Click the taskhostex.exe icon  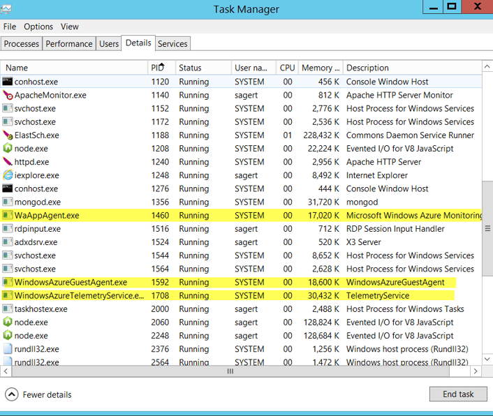coord(7,309)
